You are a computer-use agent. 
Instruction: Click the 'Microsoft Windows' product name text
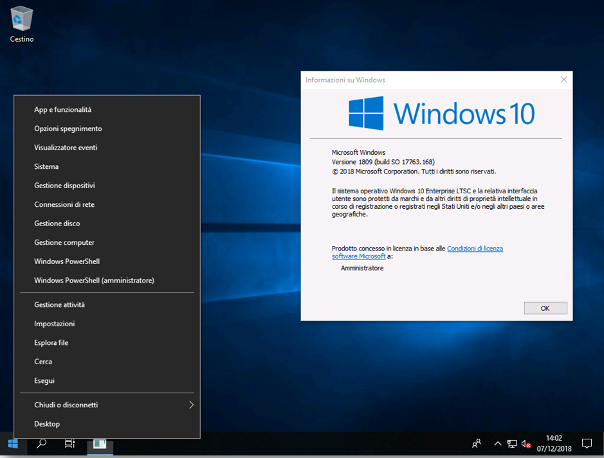358,152
